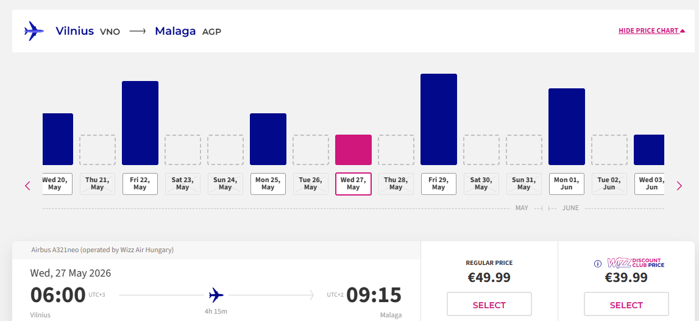
Task: Click the tallest price bar above Fri 29
Action: 439,119
